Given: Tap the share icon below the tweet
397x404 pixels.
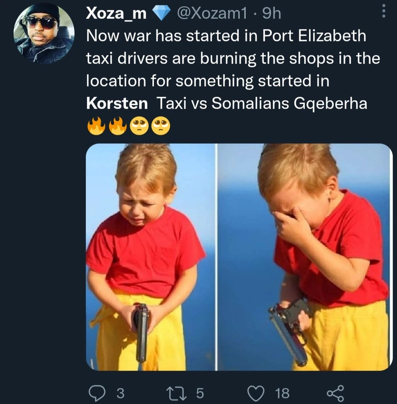Looking at the screenshot, I should click(335, 394).
